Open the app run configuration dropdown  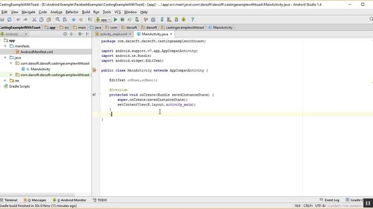tap(103, 20)
